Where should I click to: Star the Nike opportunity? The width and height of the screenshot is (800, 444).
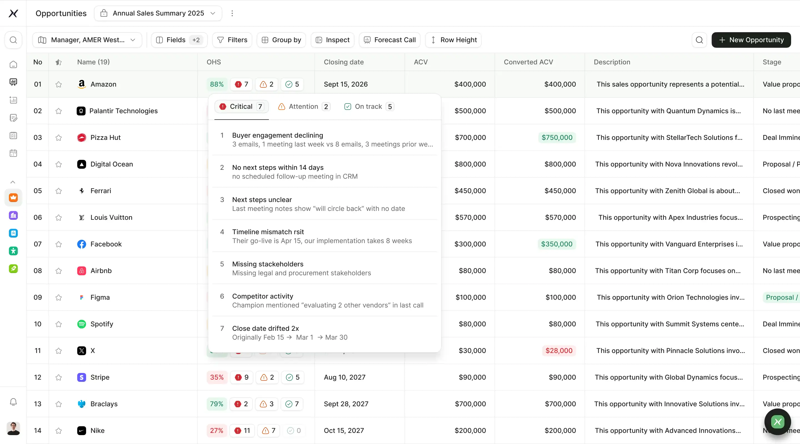(x=58, y=431)
